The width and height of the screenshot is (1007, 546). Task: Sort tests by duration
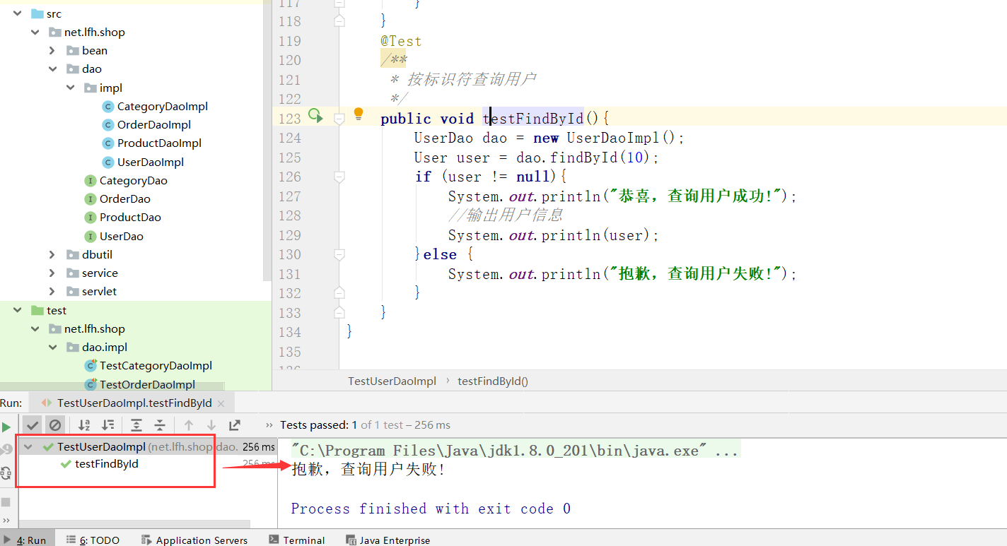[x=108, y=425]
